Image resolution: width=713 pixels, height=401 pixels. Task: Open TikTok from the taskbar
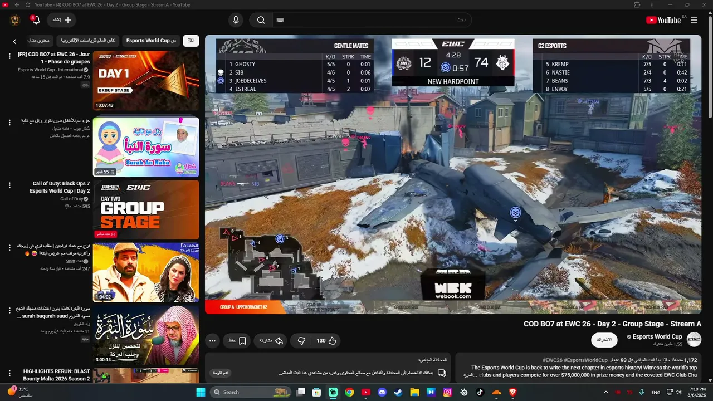tap(480, 392)
